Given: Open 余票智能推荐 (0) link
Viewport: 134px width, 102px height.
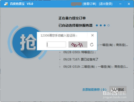Looking at the screenshot, I should (x=94, y=89).
